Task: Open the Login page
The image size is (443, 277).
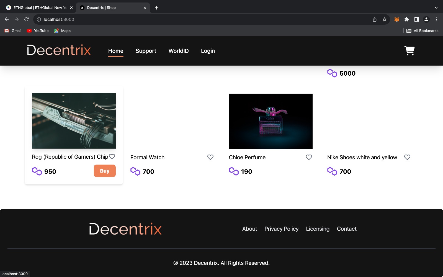Action: click(208, 51)
